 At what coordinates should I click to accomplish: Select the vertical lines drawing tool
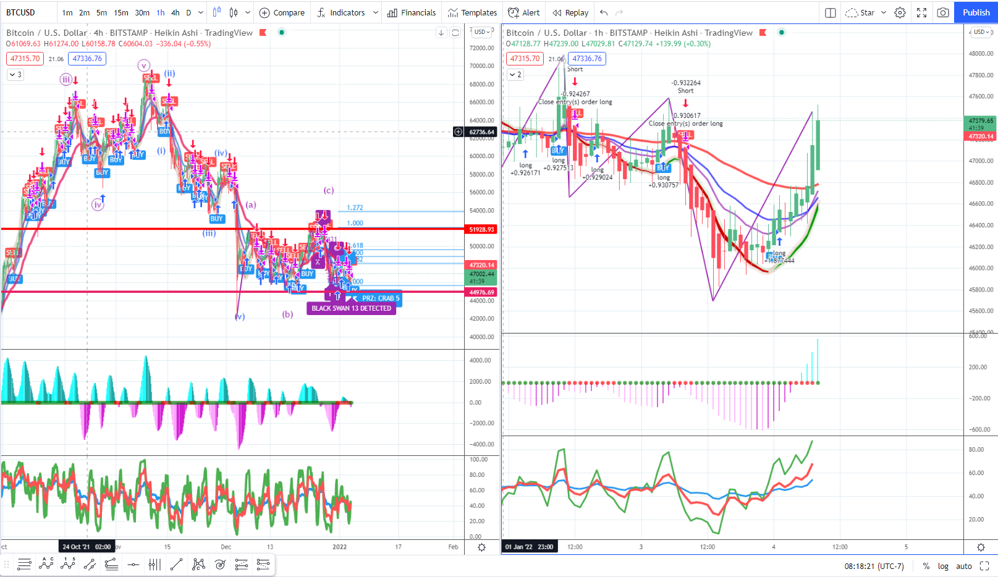point(154,564)
